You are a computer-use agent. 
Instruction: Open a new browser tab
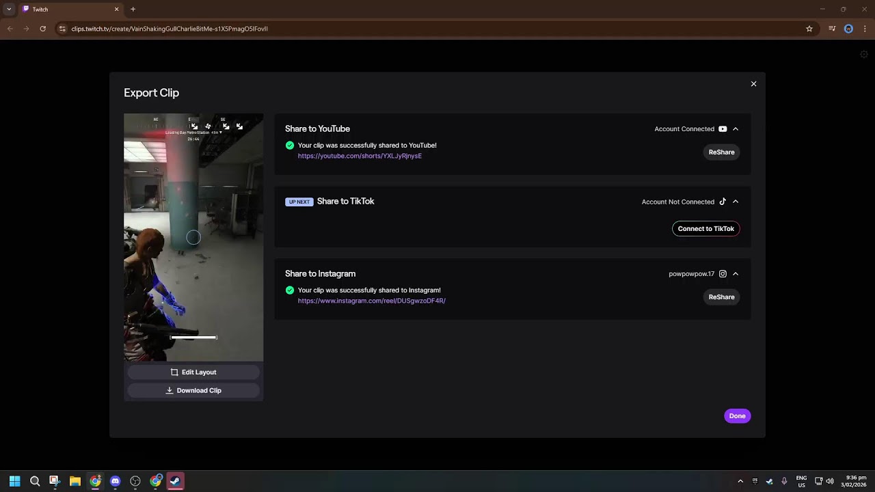(x=133, y=10)
